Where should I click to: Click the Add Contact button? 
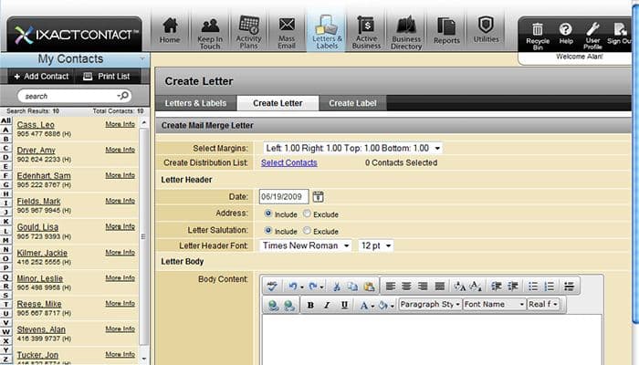[x=40, y=76]
